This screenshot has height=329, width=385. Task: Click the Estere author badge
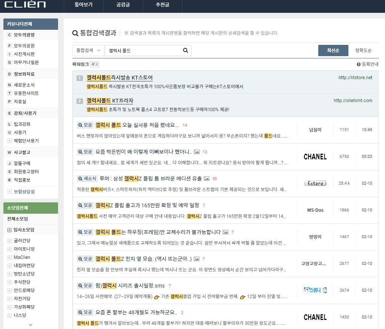315,183
